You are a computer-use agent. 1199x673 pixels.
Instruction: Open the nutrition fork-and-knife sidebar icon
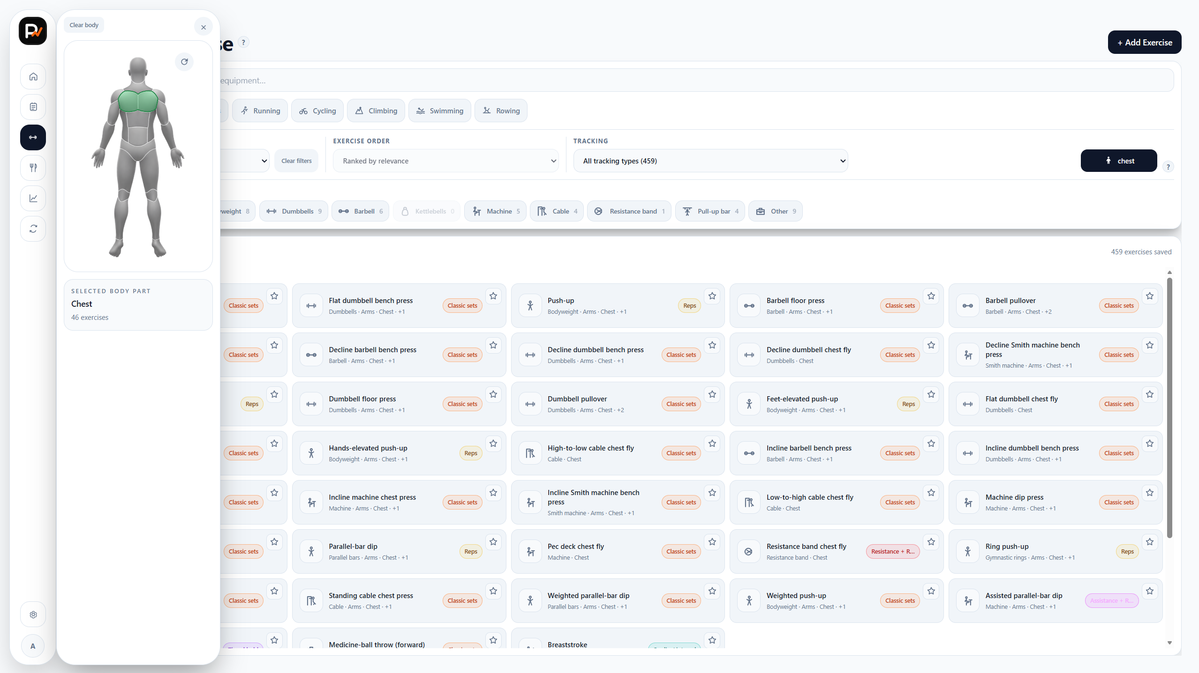click(33, 168)
